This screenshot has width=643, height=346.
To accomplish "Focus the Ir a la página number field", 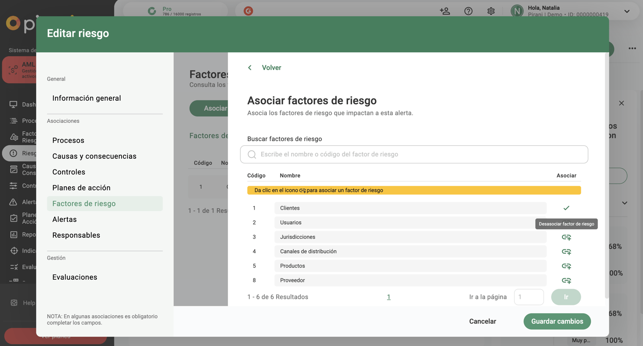I will [529, 297].
